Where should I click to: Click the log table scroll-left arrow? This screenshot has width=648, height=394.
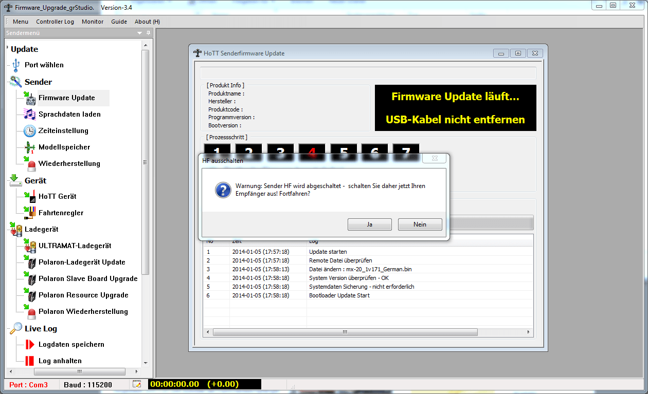[x=207, y=332]
